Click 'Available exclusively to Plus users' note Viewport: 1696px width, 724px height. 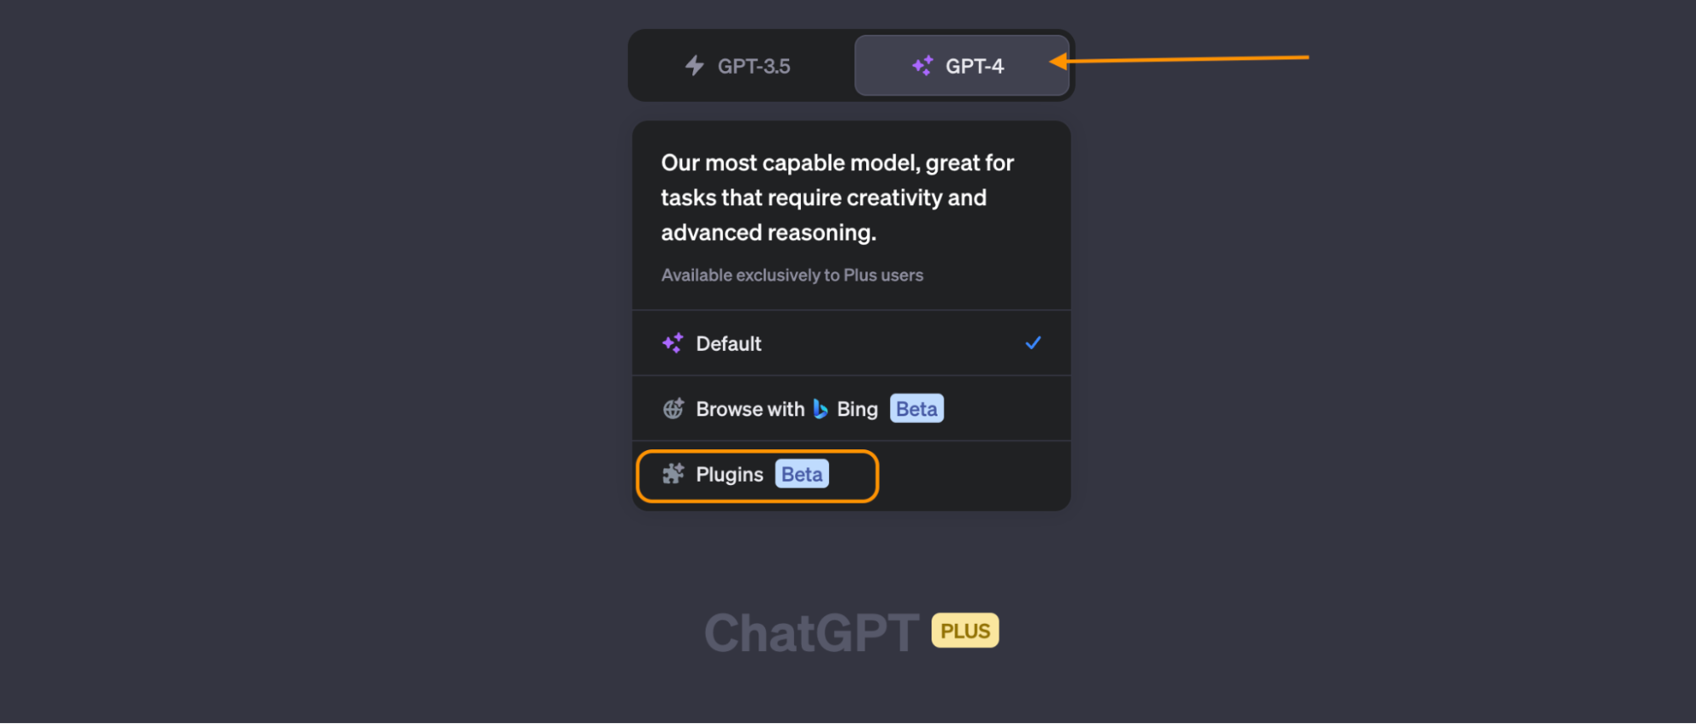(792, 276)
